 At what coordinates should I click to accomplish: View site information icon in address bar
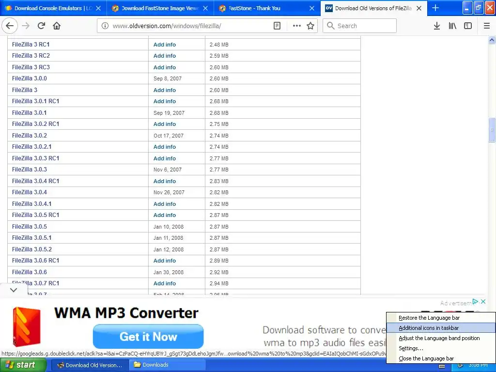[105, 26]
